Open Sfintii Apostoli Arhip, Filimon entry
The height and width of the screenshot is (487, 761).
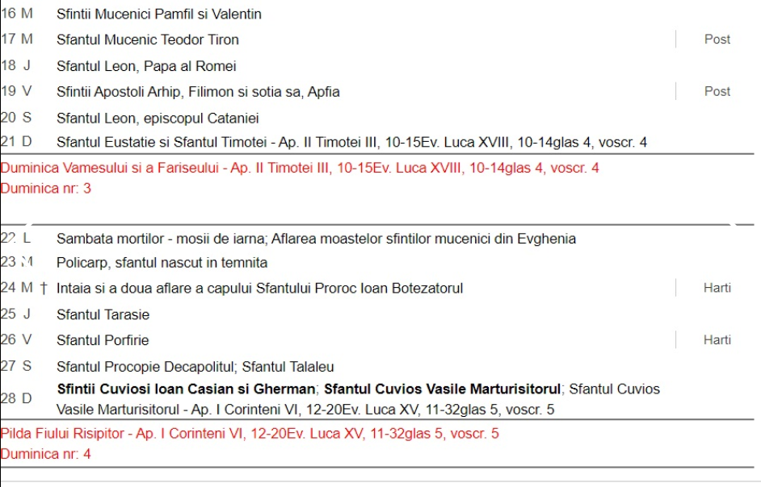pyautogui.click(x=198, y=92)
